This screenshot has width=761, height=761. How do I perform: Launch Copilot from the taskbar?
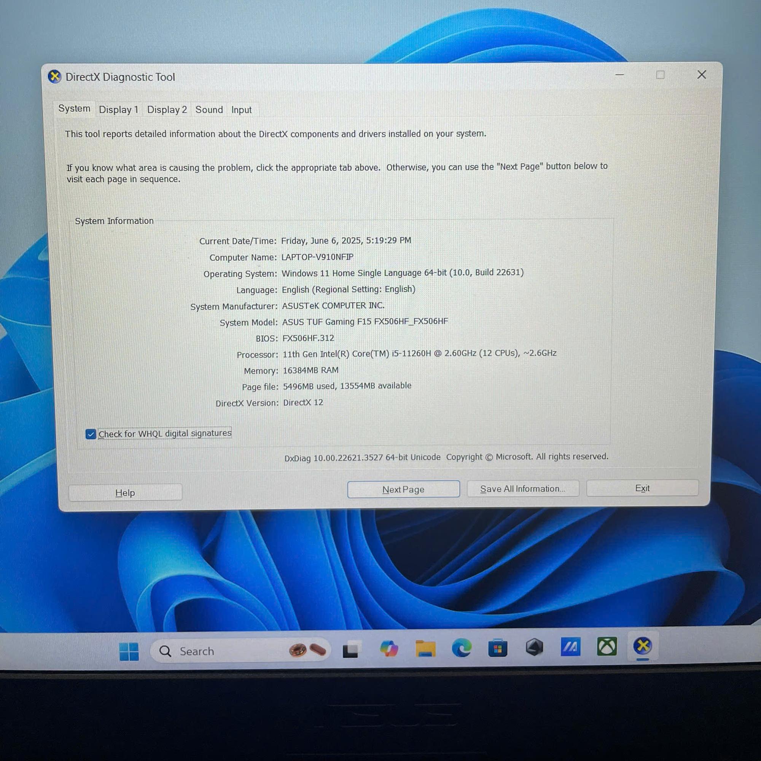click(389, 649)
